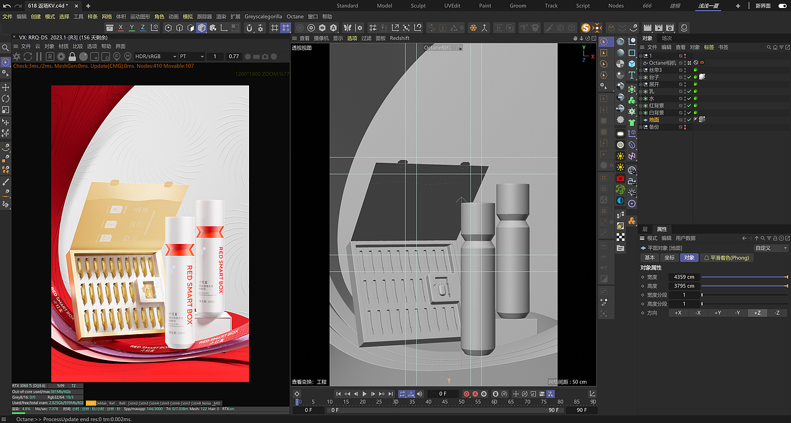
Task: Select 地面 plane object row
Action: point(654,120)
